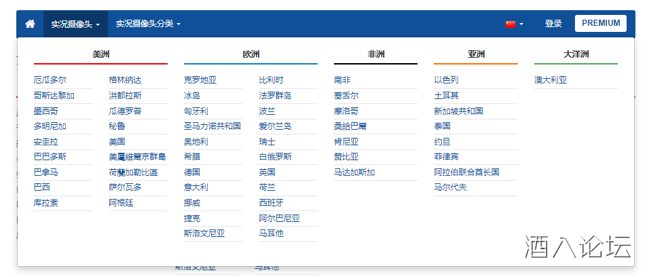Open the China flag language selector
The image size is (649, 277).
click(x=511, y=24)
